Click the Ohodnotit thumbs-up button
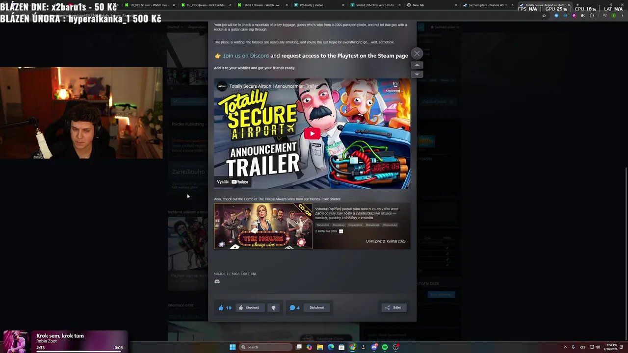Image resolution: width=628 pixels, height=353 pixels. click(x=249, y=307)
